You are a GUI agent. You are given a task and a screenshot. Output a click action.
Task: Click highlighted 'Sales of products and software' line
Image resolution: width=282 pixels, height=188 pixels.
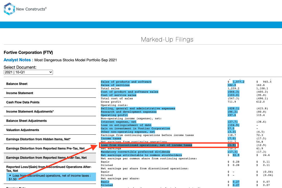coord(126,82)
